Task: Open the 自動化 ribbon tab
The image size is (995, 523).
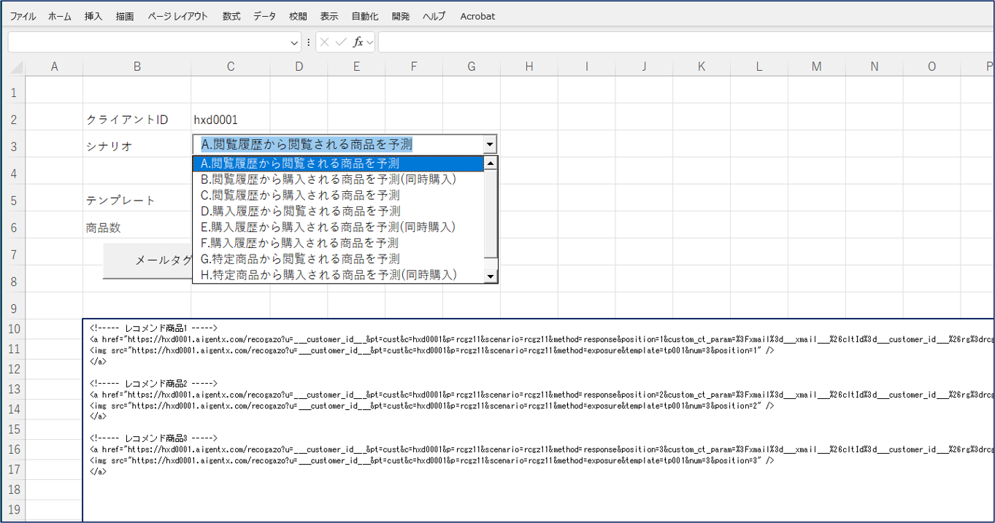Action: pos(365,16)
